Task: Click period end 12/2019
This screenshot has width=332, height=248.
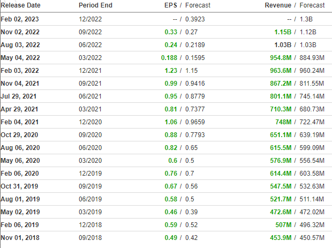Action: click(x=90, y=174)
